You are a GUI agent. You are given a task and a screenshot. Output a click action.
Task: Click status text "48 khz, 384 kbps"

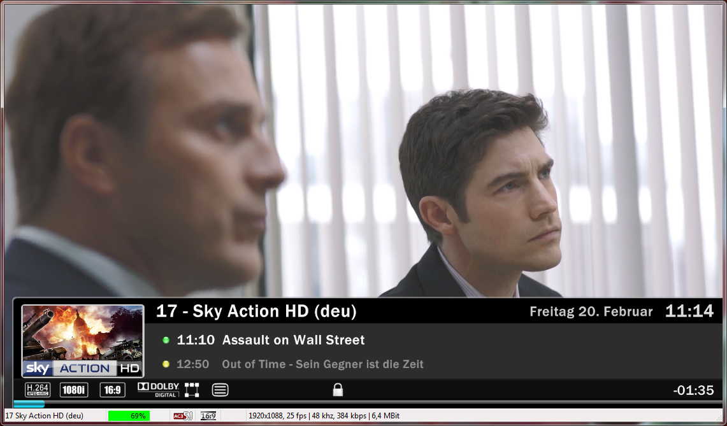(x=339, y=416)
